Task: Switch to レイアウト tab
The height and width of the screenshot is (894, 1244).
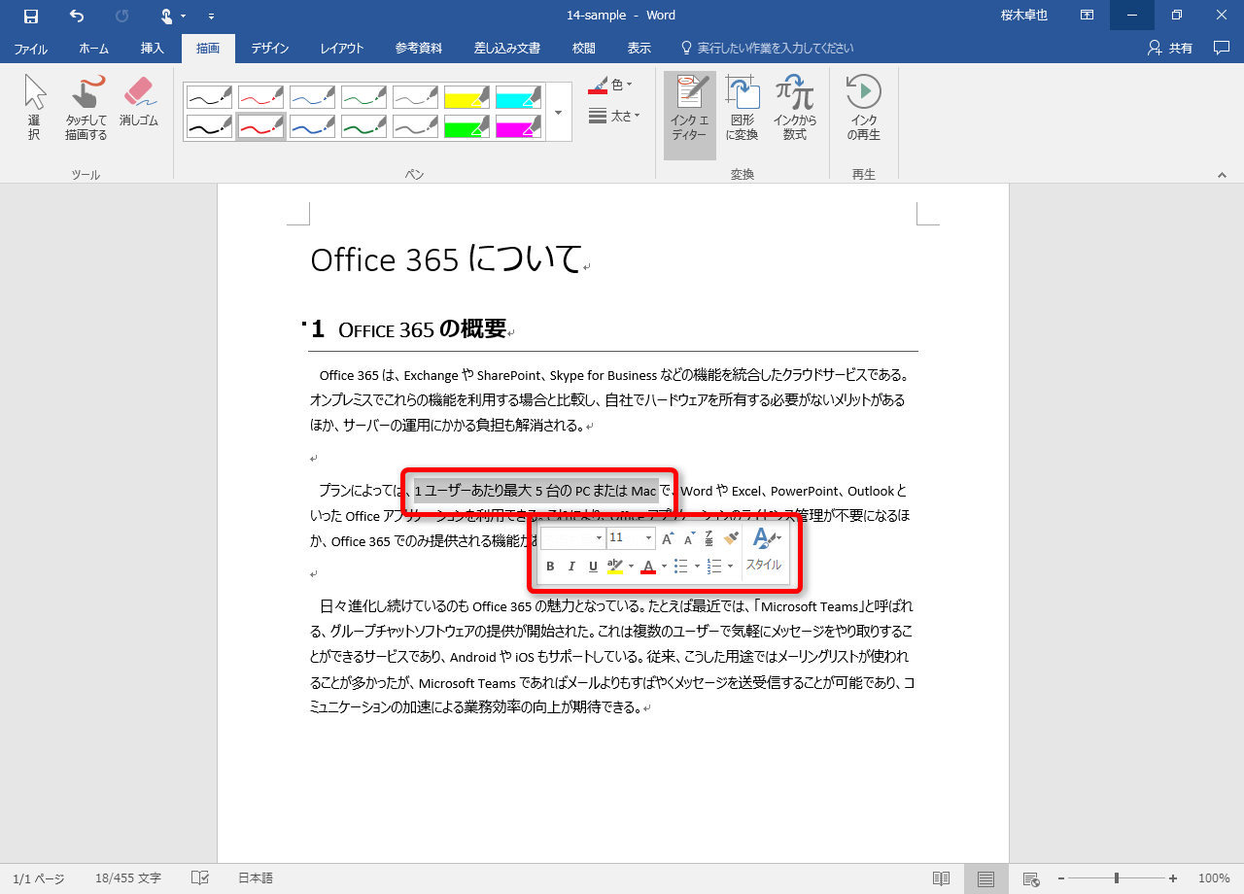Action: 342,48
